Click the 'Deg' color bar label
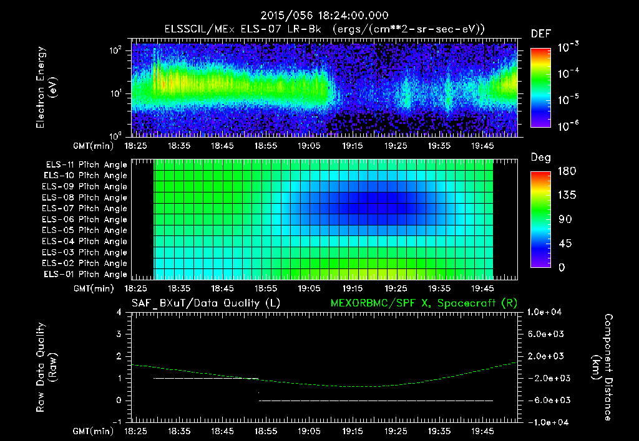The height and width of the screenshot is (441, 639). pyautogui.click(x=540, y=158)
